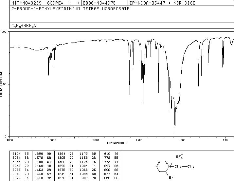
Task: Click the 1469 wavenumber entry
Action: (x=39, y=166)
